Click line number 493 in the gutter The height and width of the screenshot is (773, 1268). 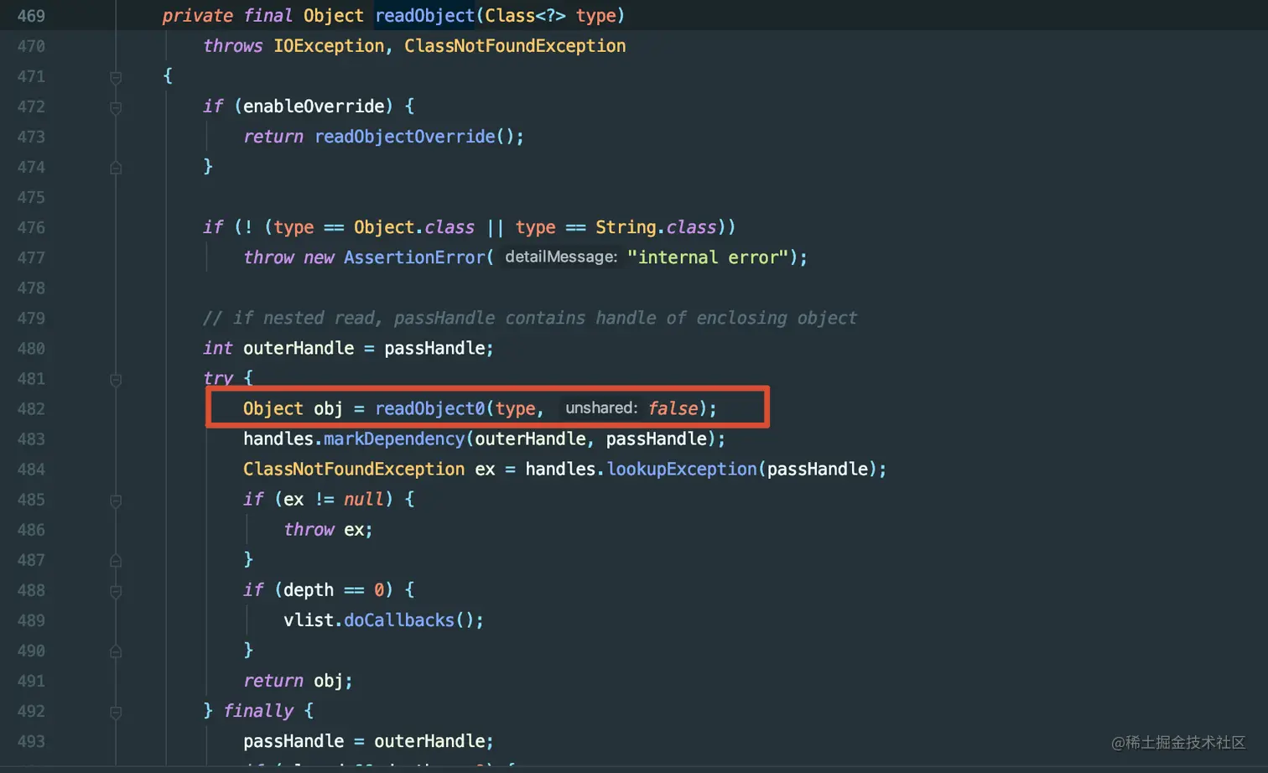(31, 741)
